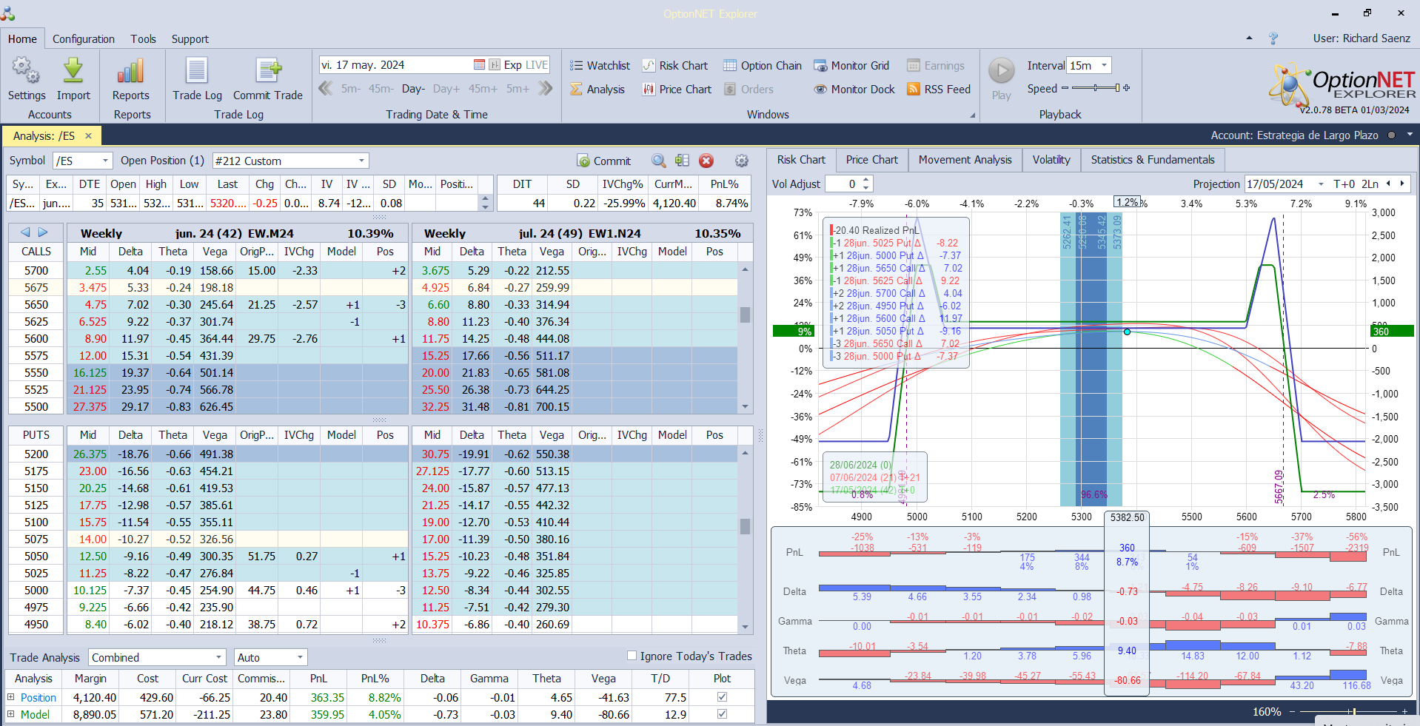The width and height of the screenshot is (1420, 726).
Task: Open Risk Chart from Windows group
Action: click(674, 66)
